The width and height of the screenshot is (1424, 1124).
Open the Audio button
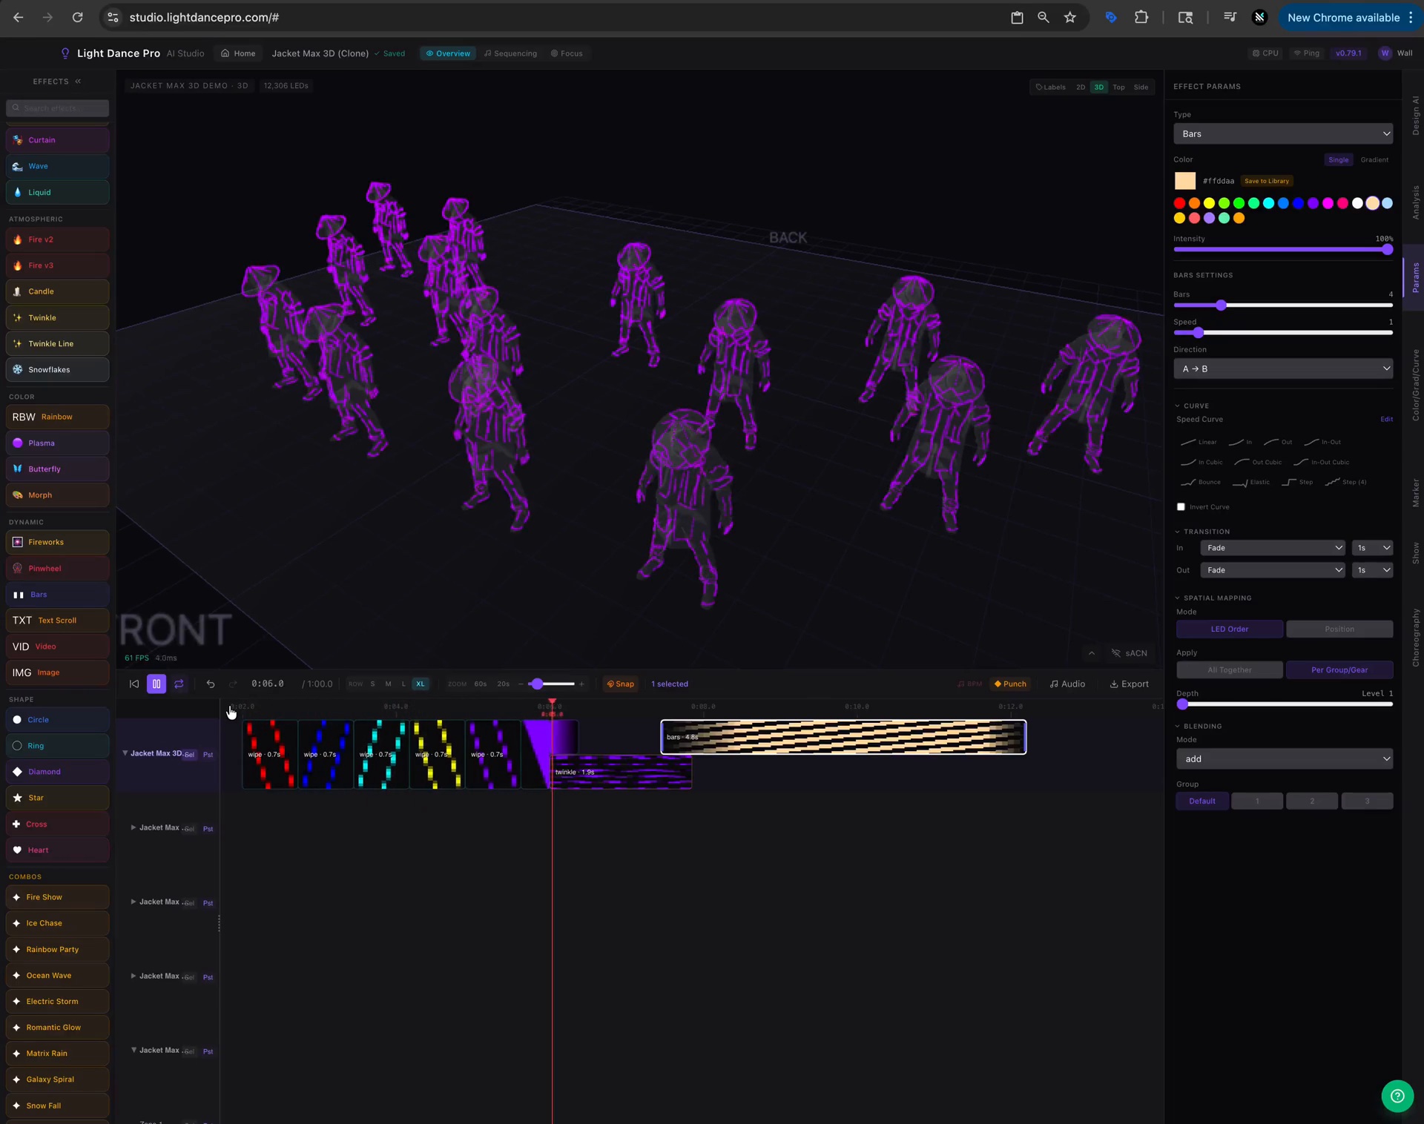[x=1067, y=684]
